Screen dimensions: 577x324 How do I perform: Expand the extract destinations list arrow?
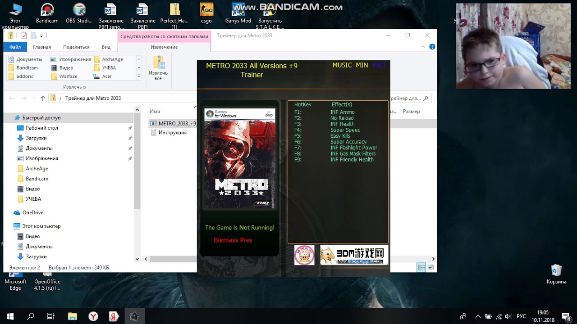pos(139,76)
